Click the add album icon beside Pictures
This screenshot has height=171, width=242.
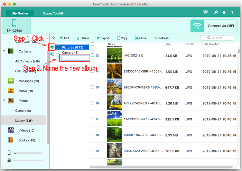pos(52,47)
